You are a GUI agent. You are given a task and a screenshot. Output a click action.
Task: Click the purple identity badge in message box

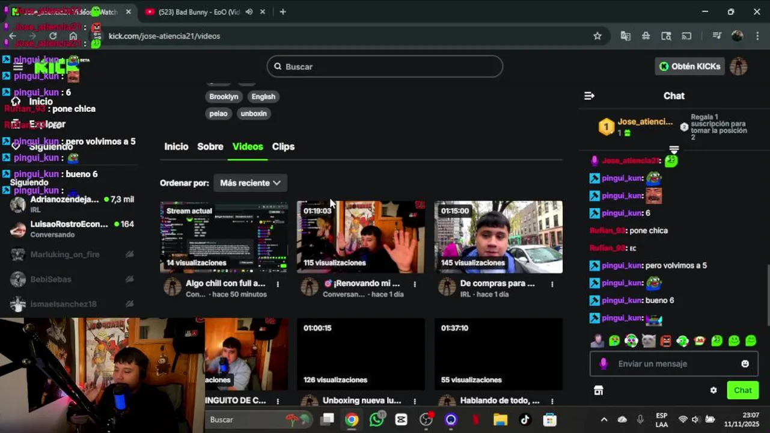pos(603,364)
